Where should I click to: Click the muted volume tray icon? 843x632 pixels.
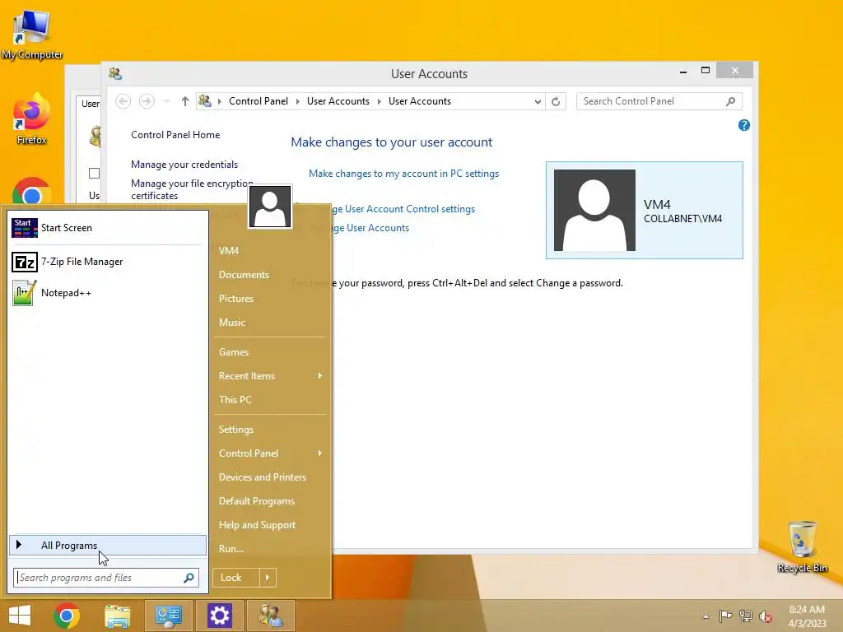(x=766, y=616)
